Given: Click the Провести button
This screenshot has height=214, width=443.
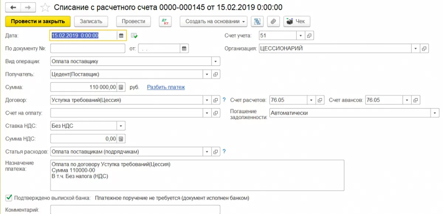Looking at the screenshot, I should tap(133, 21).
